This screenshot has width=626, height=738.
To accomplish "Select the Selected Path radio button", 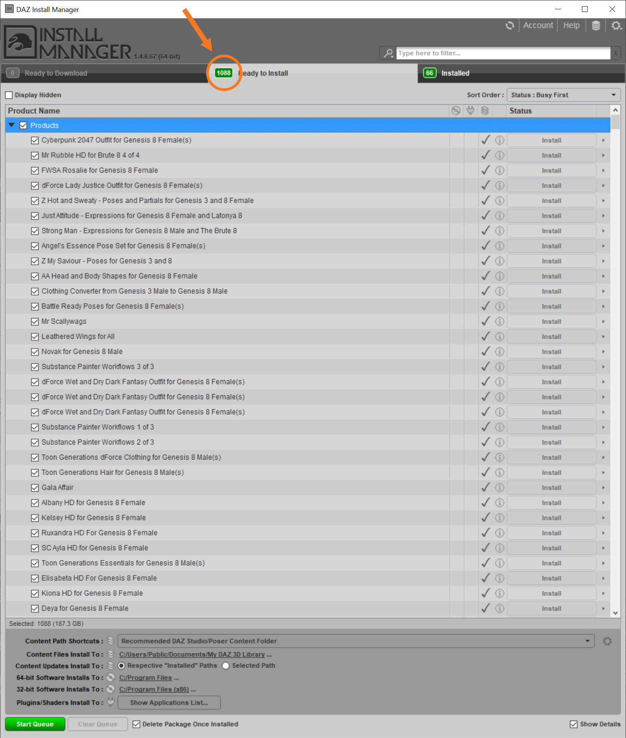I will pyautogui.click(x=226, y=666).
